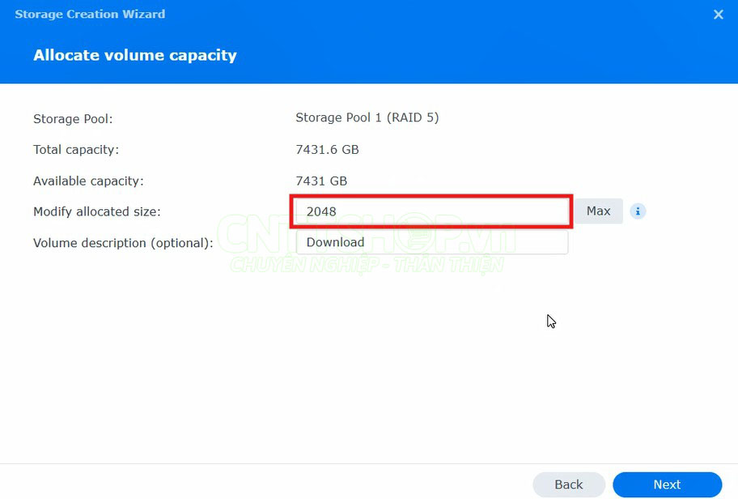Click the Volume description (optional) label
This screenshot has height=499, width=738.
tap(123, 243)
